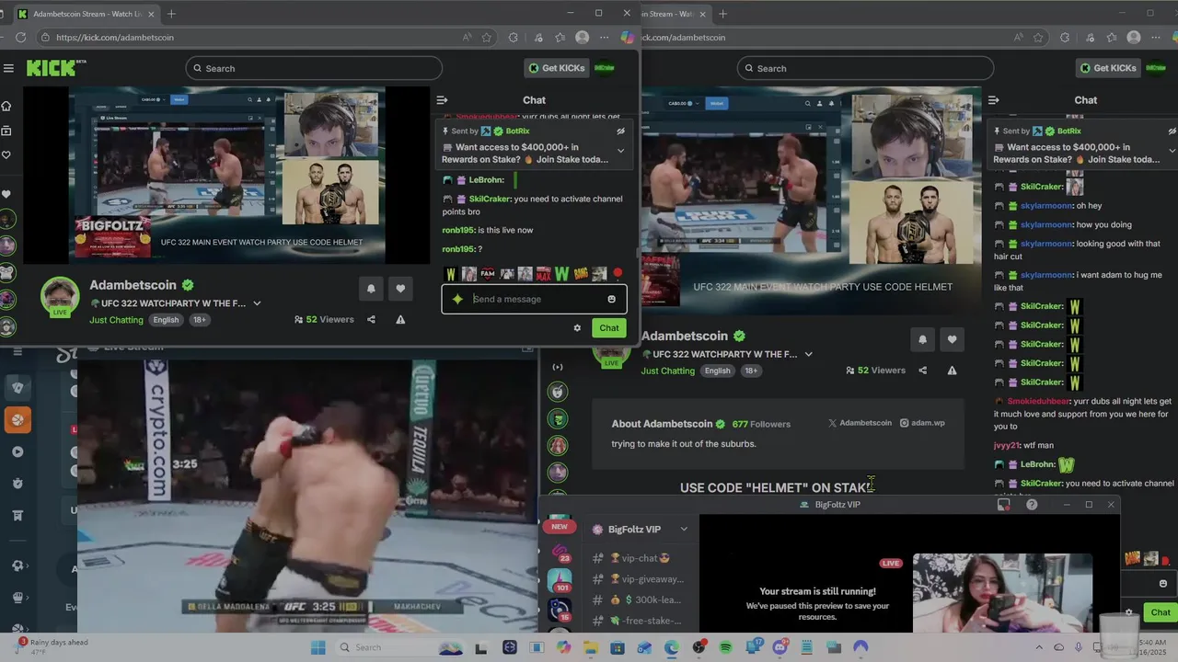
Task: Expand stream title in right Kick window
Action: [808, 354]
